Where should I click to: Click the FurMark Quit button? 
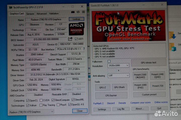[159, 108]
